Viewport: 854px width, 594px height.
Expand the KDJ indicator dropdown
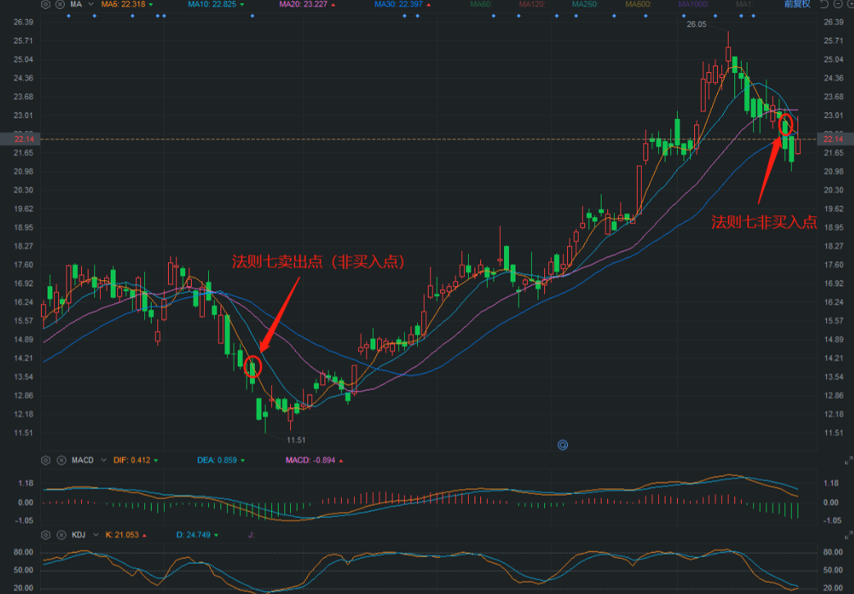point(96,535)
